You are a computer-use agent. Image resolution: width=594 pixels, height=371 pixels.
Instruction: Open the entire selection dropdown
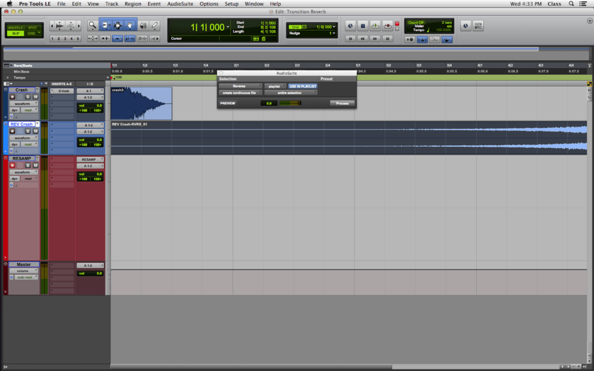pos(291,93)
